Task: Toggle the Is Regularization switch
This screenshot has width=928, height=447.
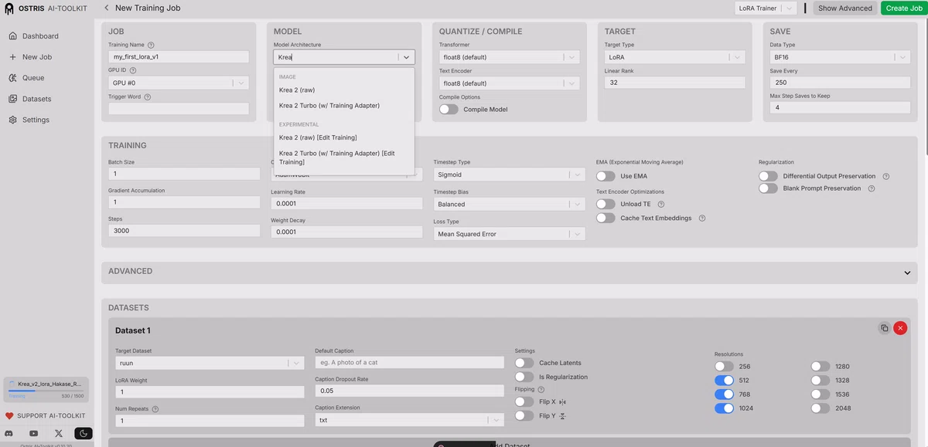Action: [x=524, y=377]
